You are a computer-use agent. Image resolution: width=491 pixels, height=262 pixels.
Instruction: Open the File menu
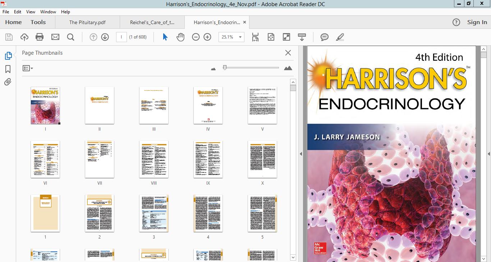click(x=6, y=12)
